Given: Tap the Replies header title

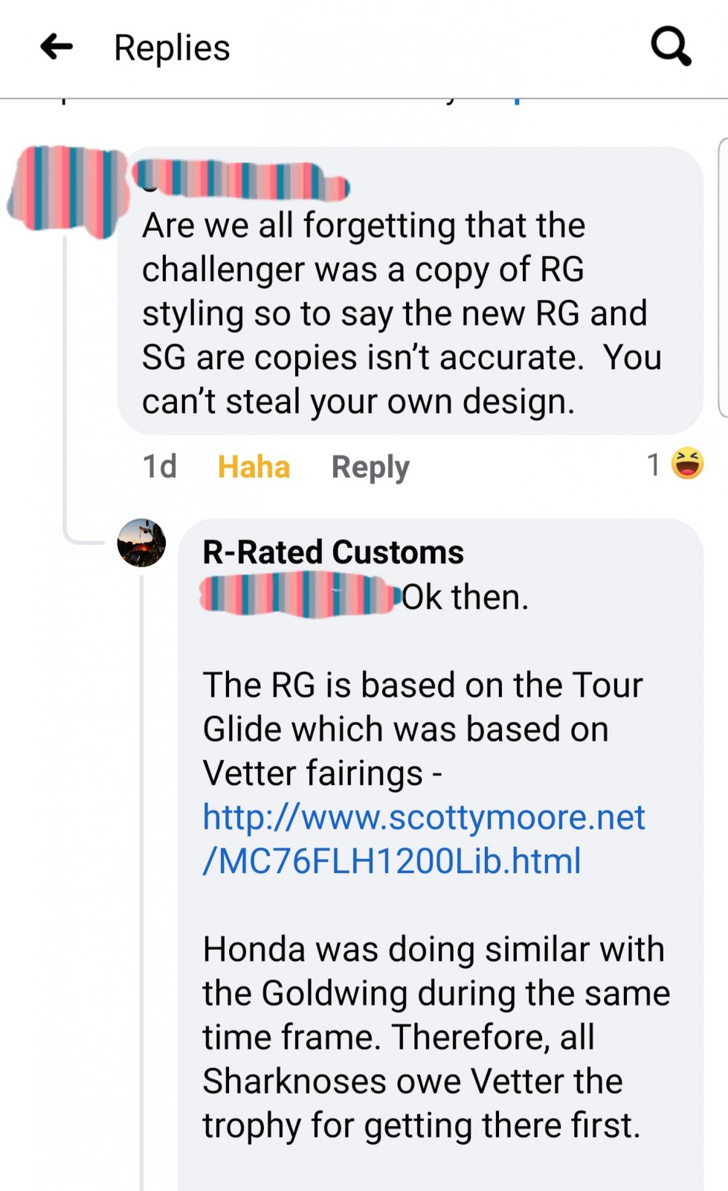Looking at the screenshot, I should click(x=172, y=48).
